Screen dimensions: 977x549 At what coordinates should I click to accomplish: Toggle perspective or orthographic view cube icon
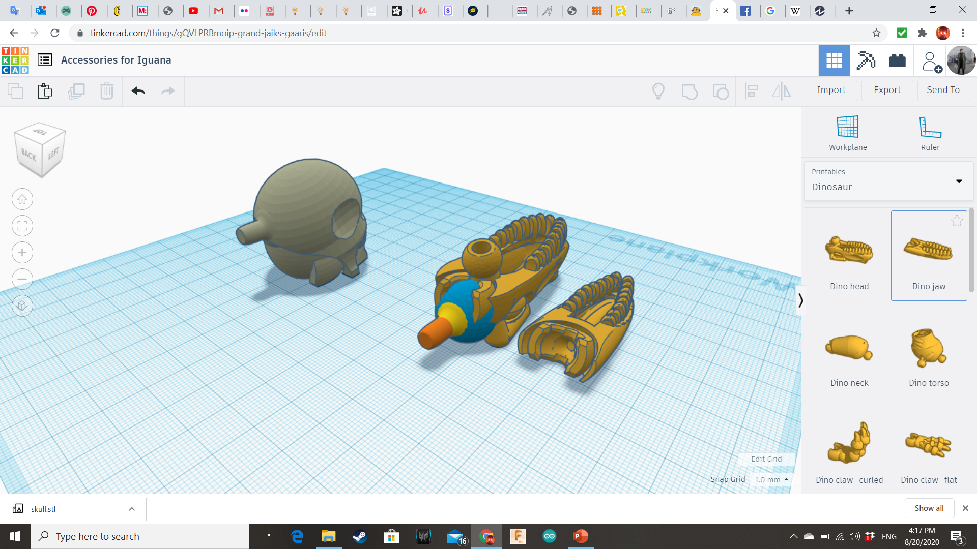[x=22, y=306]
